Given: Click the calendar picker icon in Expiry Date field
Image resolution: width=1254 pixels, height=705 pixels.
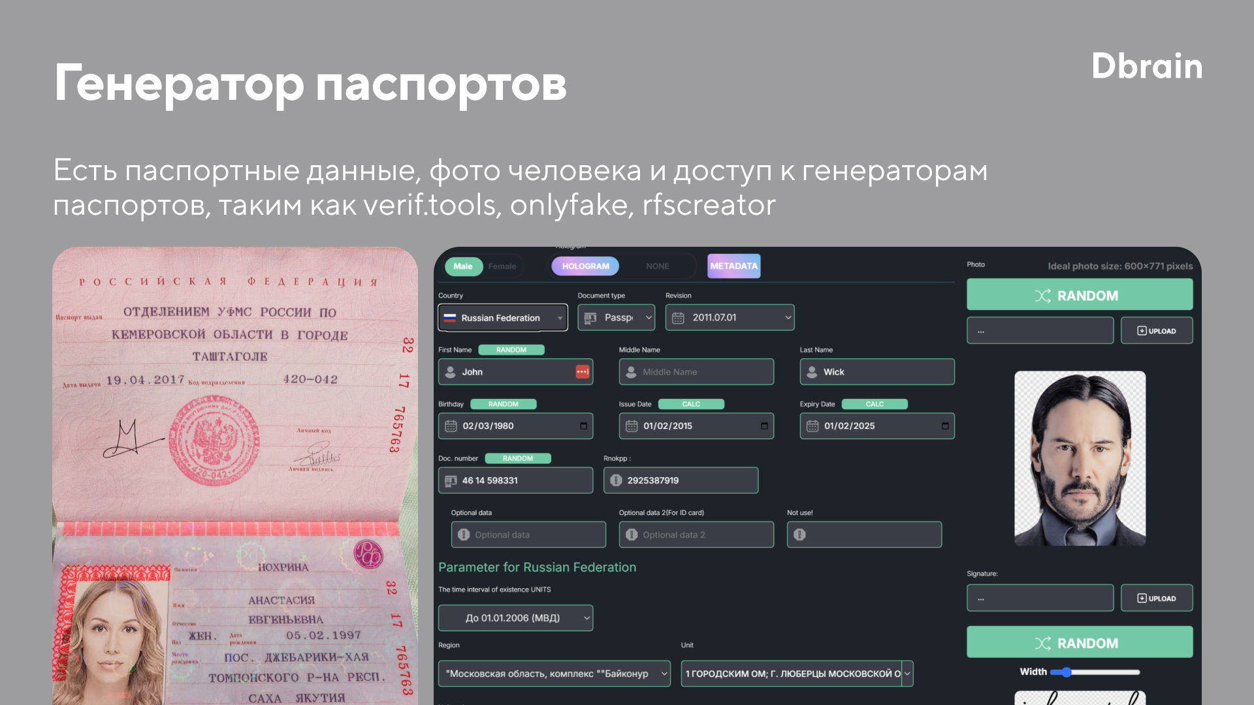Looking at the screenshot, I should (x=944, y=426).
